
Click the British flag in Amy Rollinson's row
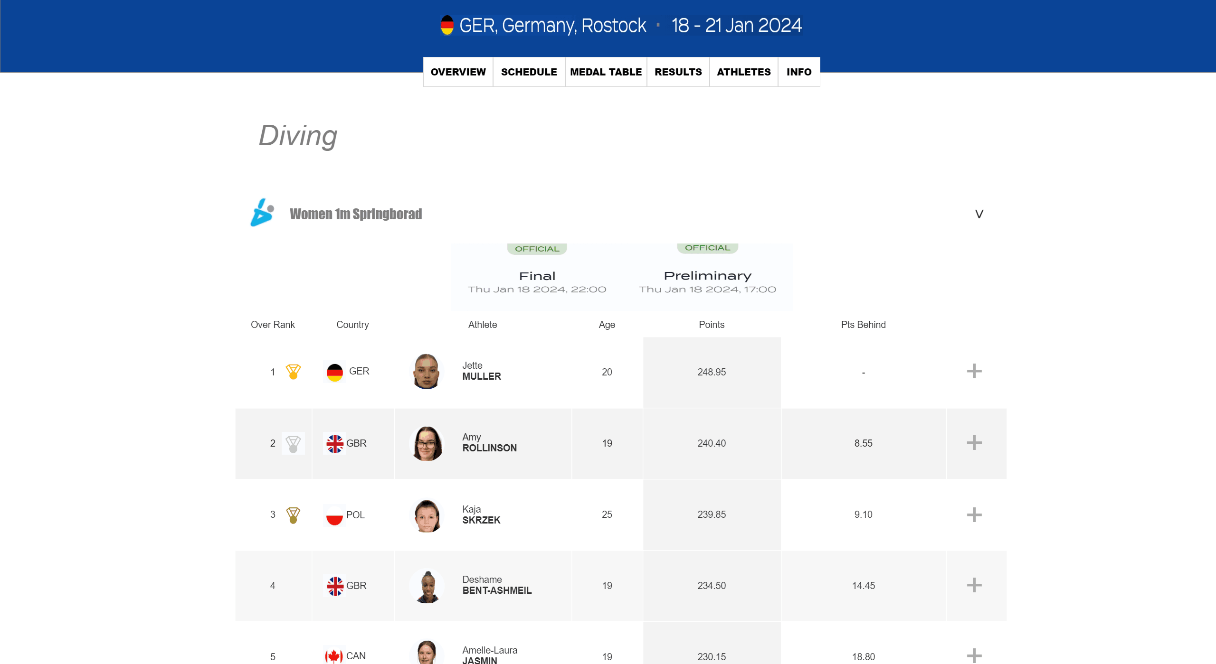tap(335, 443)
